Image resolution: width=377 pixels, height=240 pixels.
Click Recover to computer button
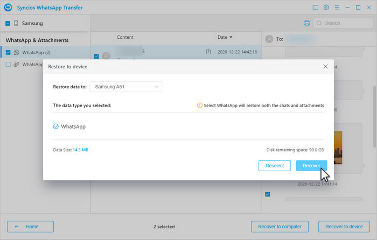[280, 227]
